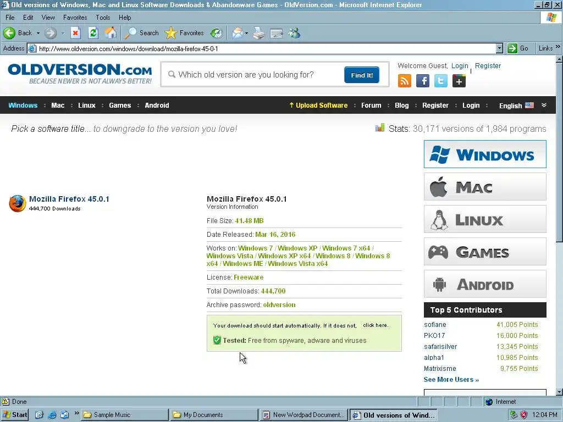Viewport: 563px width, 422px height.
Task: Open the Mac category banner
Action: tap(485, 187)
